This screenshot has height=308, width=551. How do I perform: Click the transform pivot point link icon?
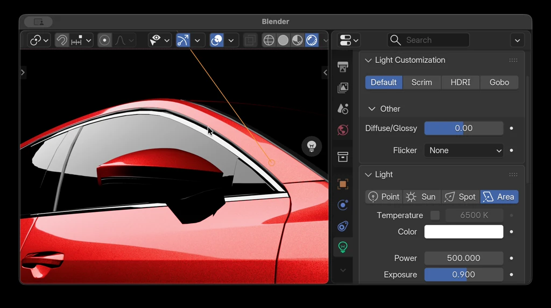pos(36,40)
